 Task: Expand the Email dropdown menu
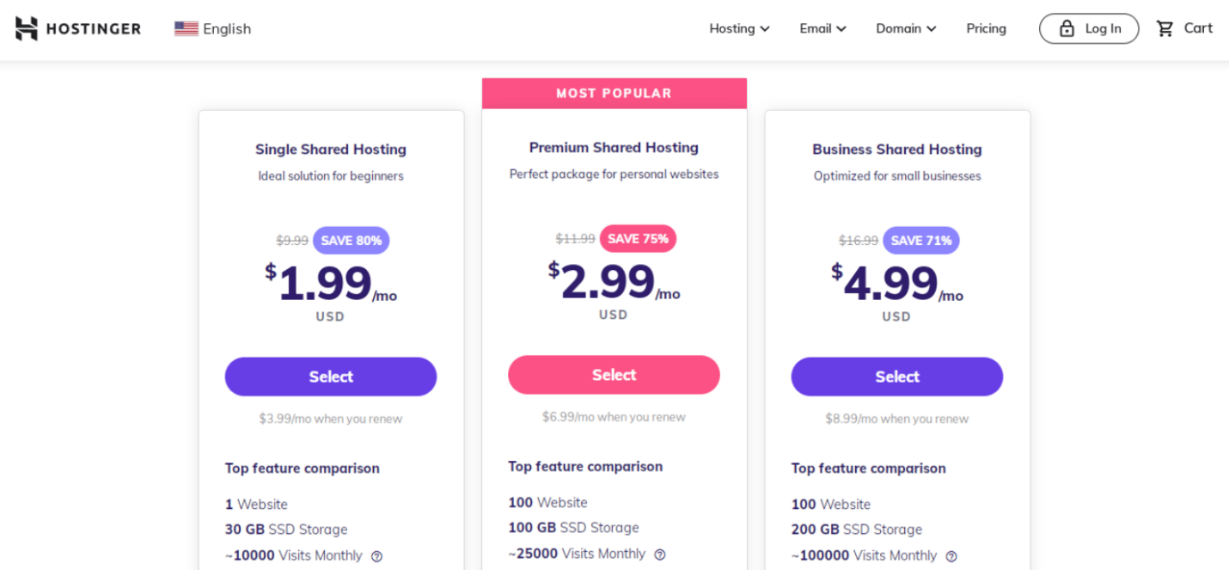[822, 28]
